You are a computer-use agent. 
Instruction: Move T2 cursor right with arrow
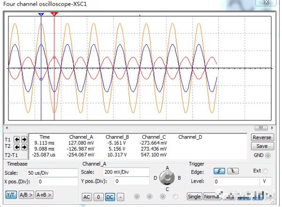click(x=24, y=147)
